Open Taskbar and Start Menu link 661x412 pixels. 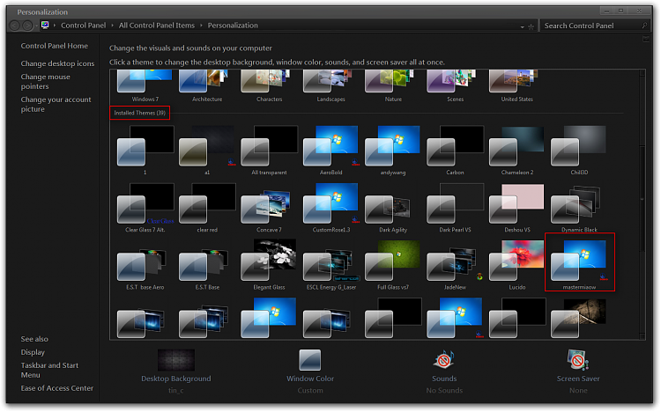pos(49,370)
